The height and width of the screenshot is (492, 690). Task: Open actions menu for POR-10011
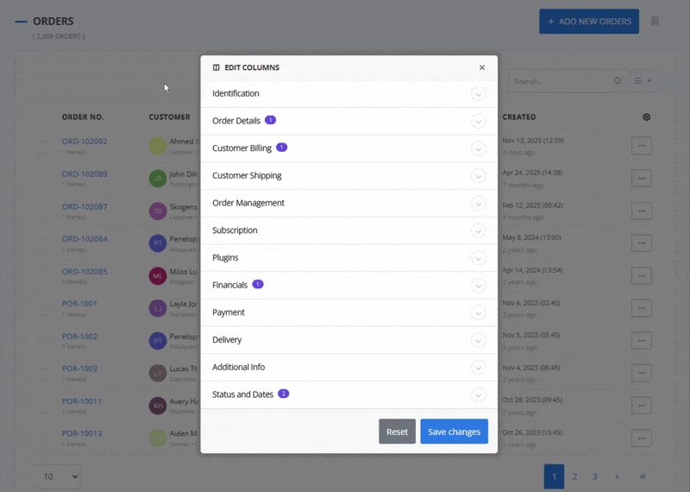pos(641,405)
